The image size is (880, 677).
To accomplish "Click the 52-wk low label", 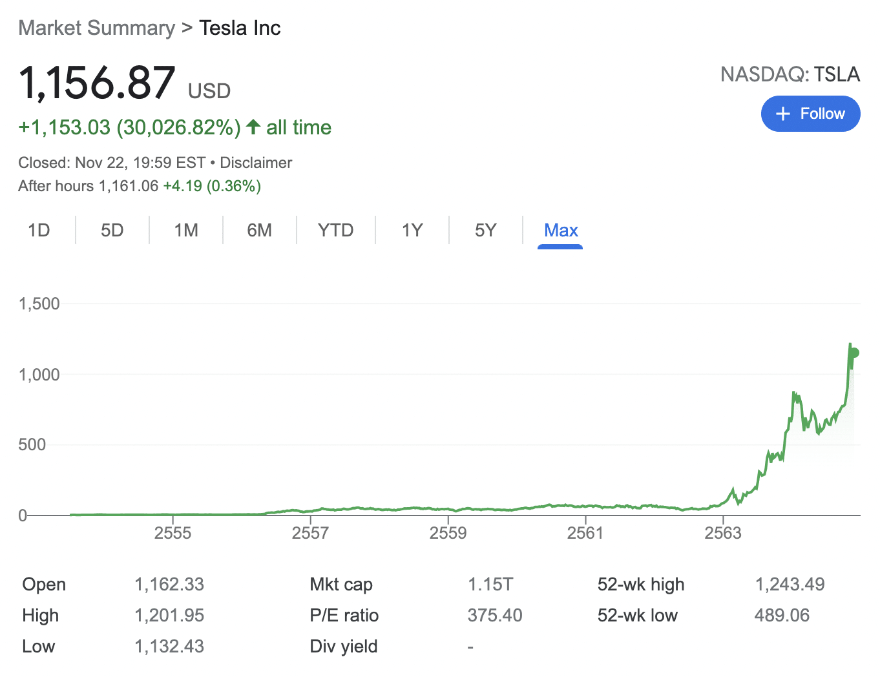I will [638, 616].
